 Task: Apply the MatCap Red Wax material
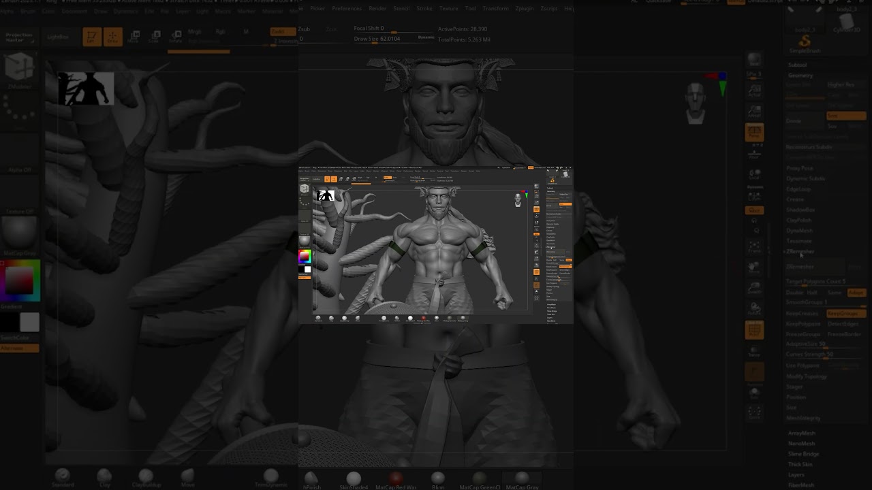[395, 479]
